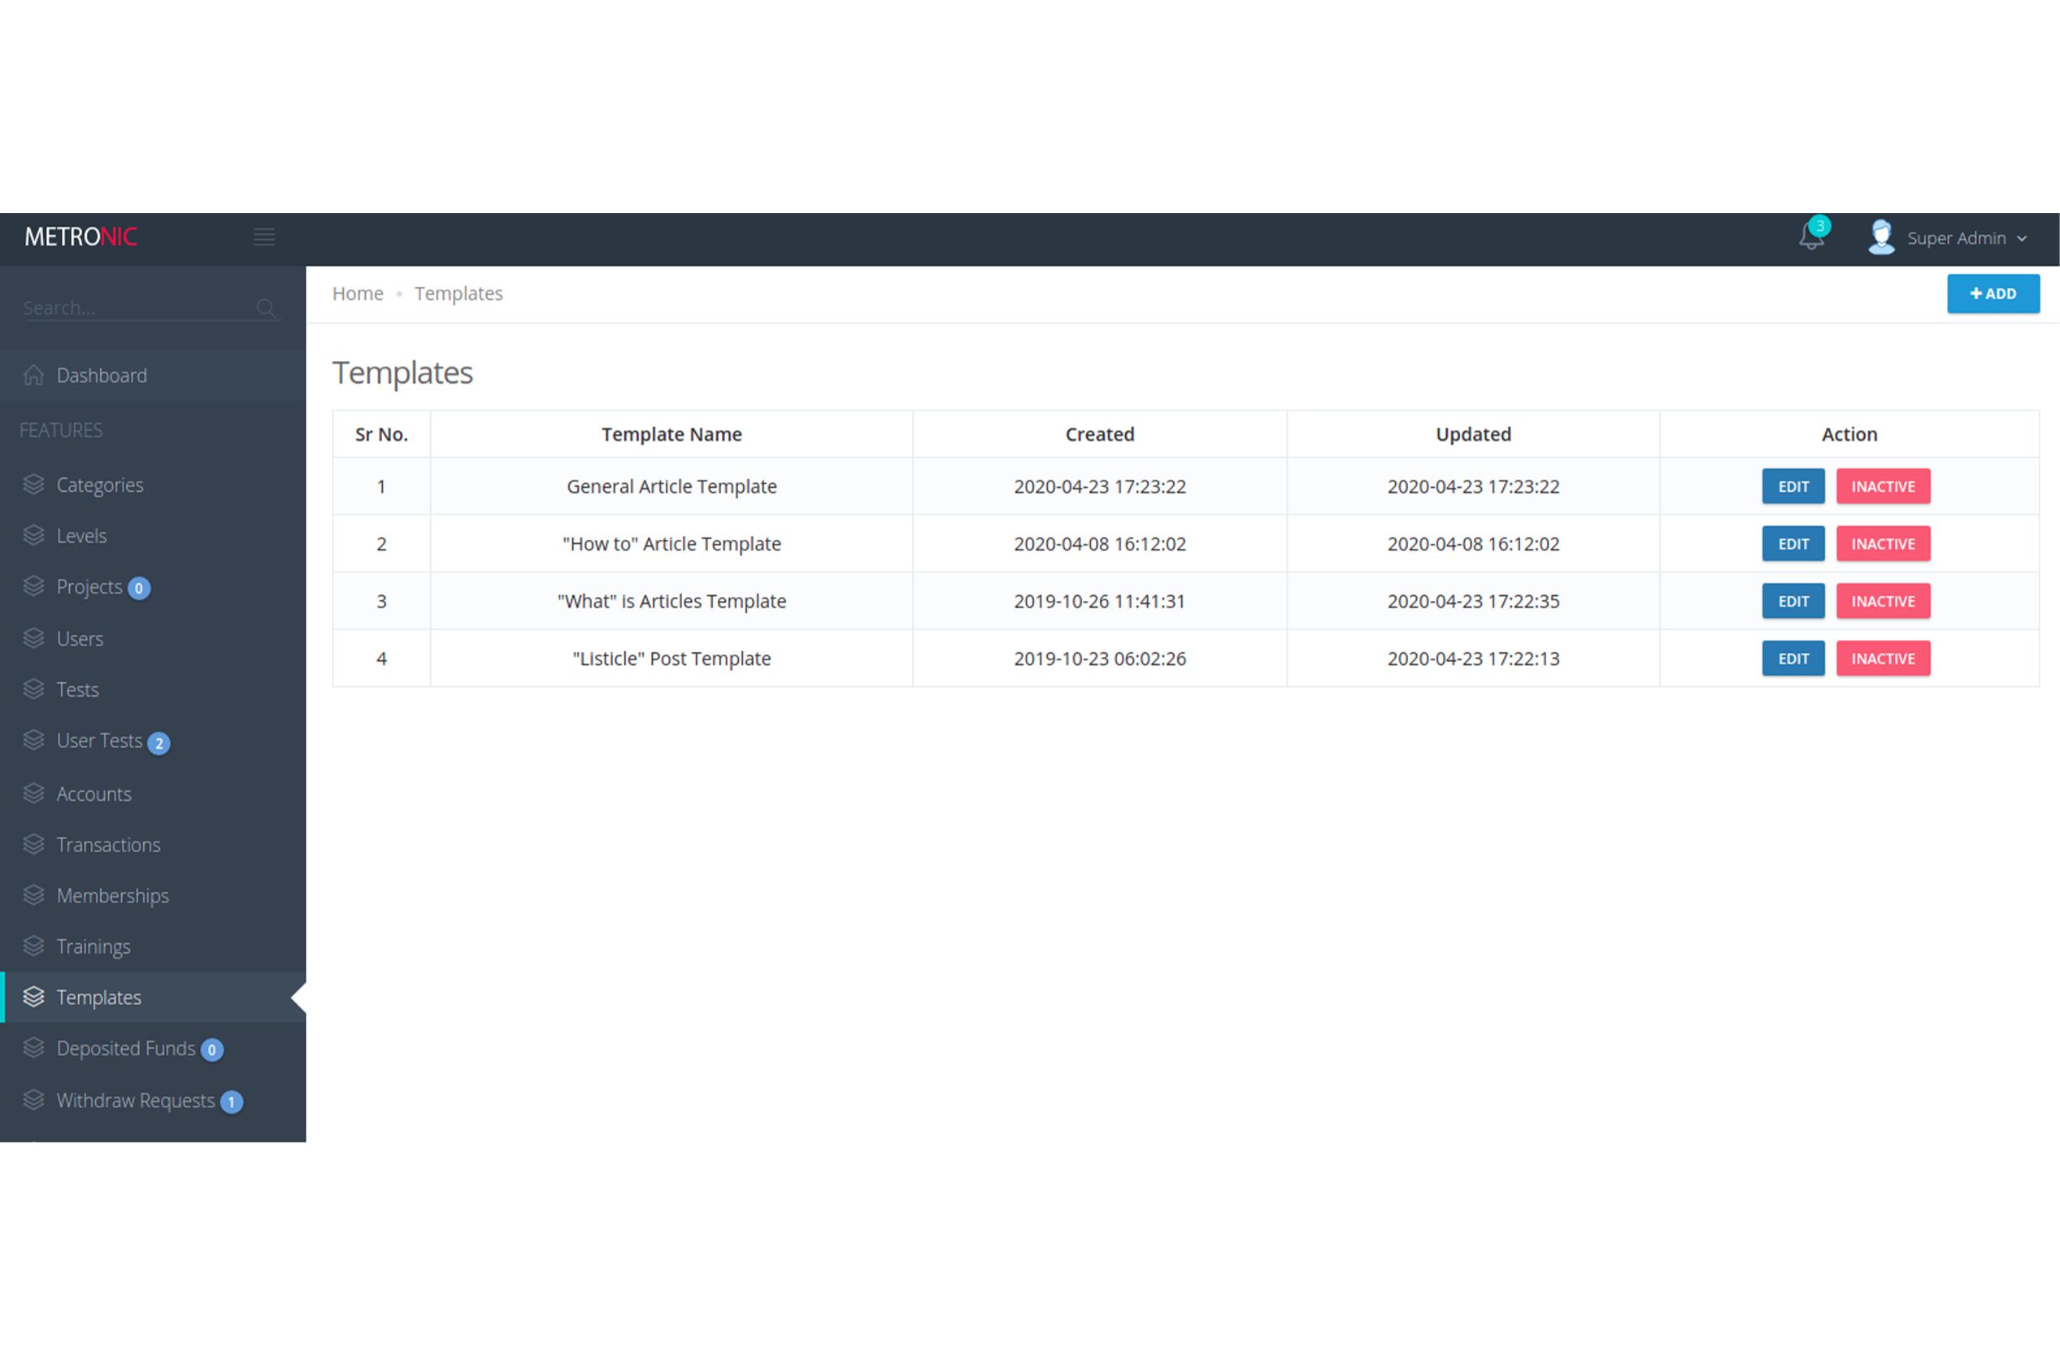
Task: Go to the Transactions menu item
Action: click(x=108, y=845)
